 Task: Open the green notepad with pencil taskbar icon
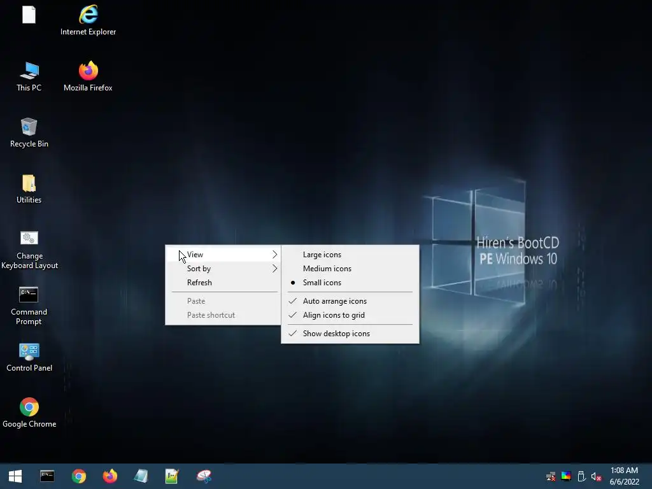pyautogui.click(x=172, y=476)
